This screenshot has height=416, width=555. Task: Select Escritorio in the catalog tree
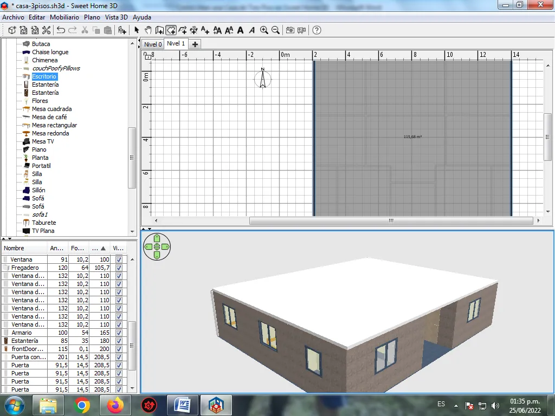tap(44, 76)
